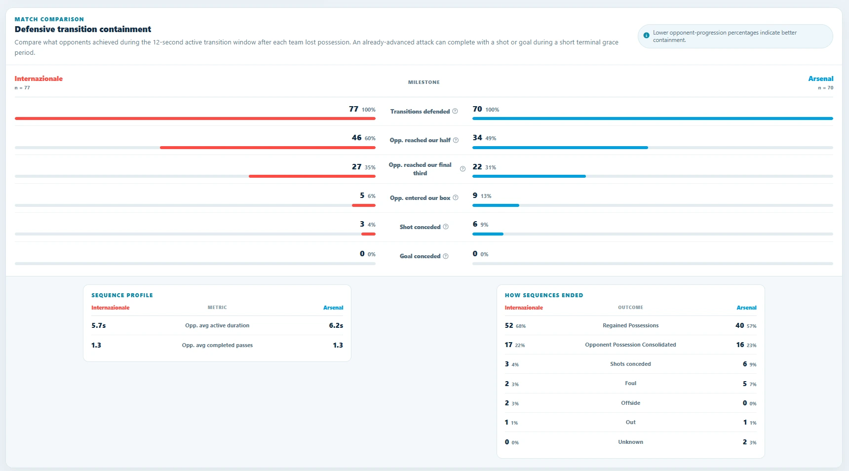Click the info icon in the containment note
Image resolution: width=849 pixels, height=471 pixels.
(x=646, y=36)
